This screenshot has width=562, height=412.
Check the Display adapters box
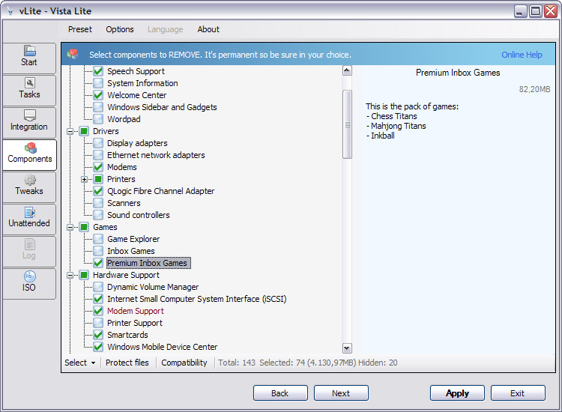point(98,143)
